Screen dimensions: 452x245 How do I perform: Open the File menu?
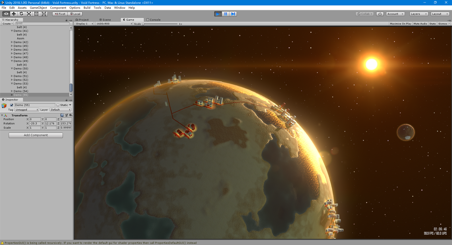click(4, 8)
